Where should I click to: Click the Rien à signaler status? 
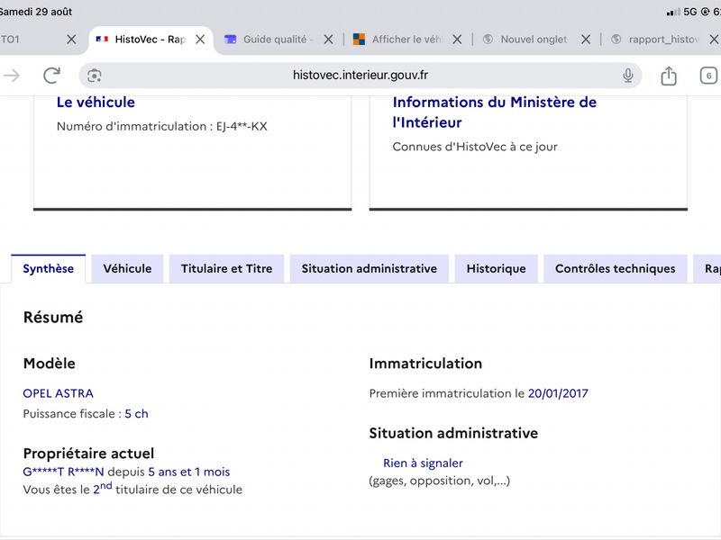pos(423,463)
